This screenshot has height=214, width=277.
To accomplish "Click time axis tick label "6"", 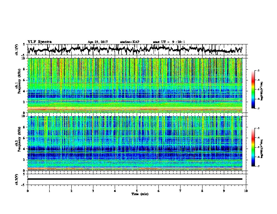I will (159, 191).
